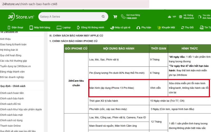Select the 12 Tháng cell
Image resolution: width=211 pixels, height=132 pixels.
159,122
